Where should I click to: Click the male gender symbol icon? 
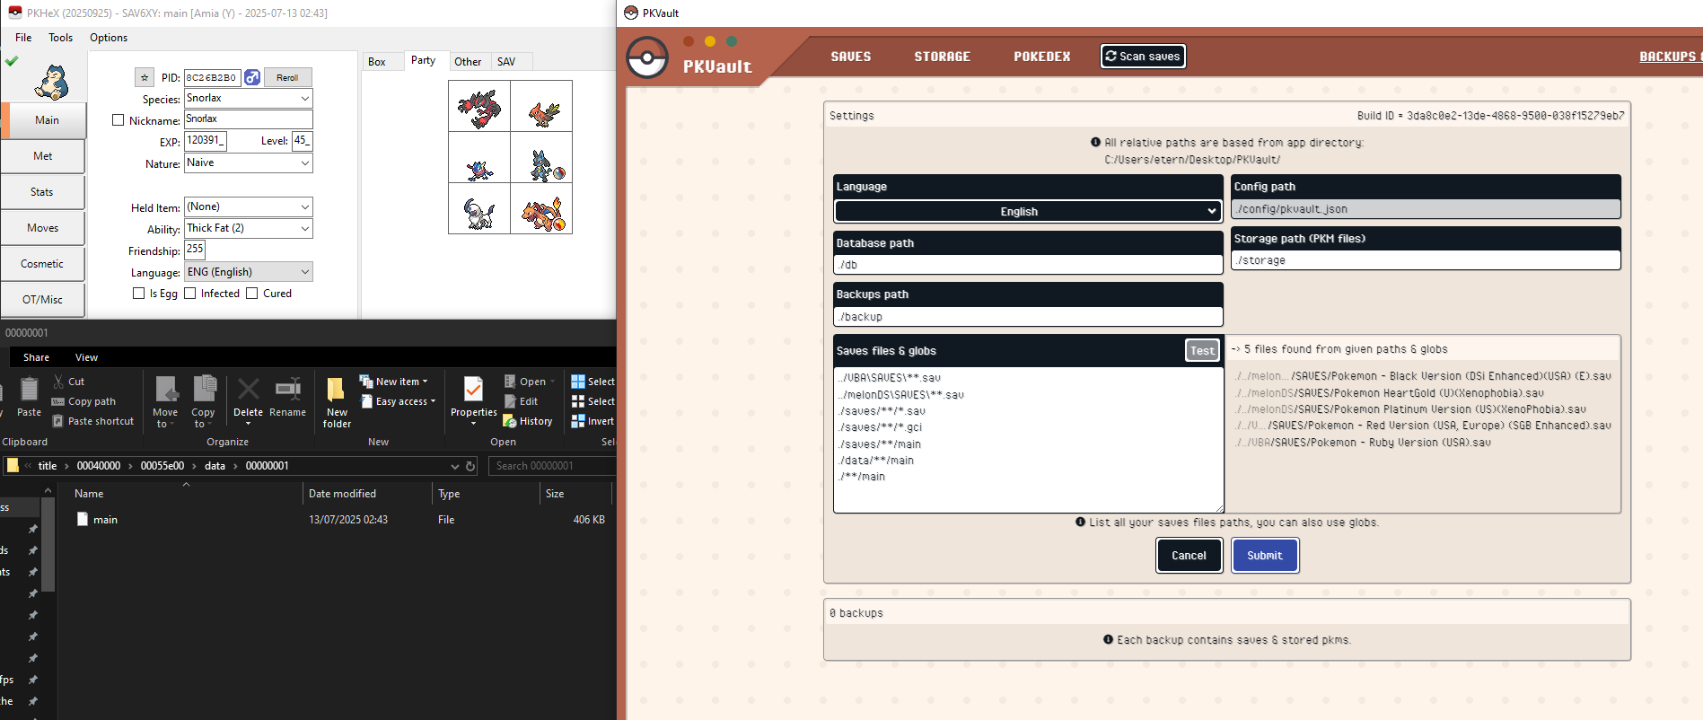252,78
